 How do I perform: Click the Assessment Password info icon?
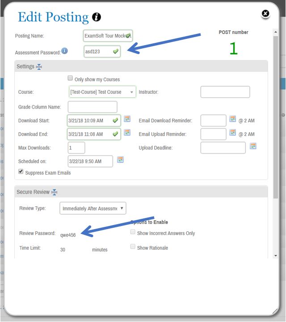coord(65,51)
